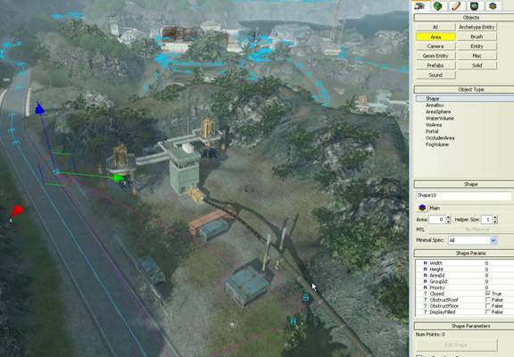This screenshot has height=357, width=514.
Task: Open the Layers tab cube icon
Action: pyautogui.click(x=493, y=5)
